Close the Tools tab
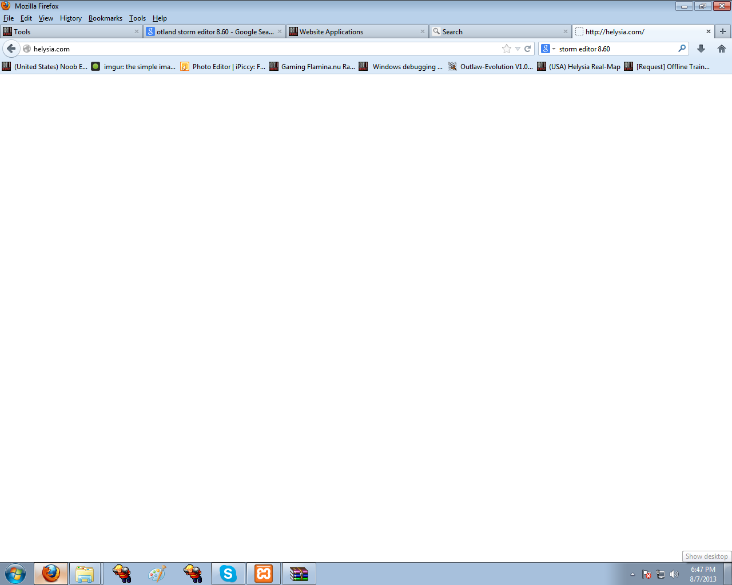The image size is (732, 585). point(137,31)
